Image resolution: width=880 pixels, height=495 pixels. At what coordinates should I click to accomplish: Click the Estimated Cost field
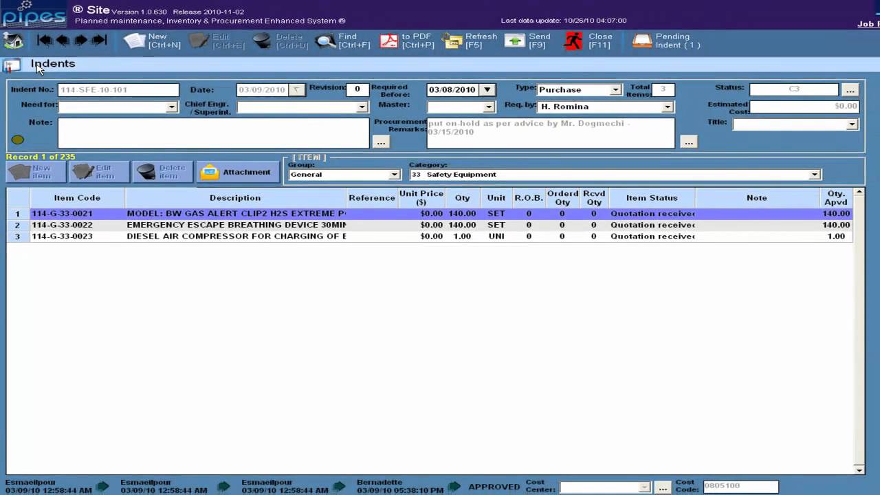pos(804,107)
